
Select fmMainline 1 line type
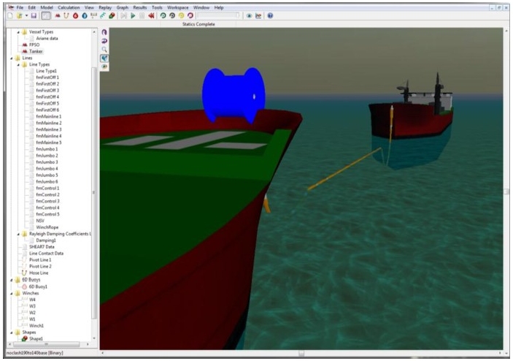click(48, 117)
